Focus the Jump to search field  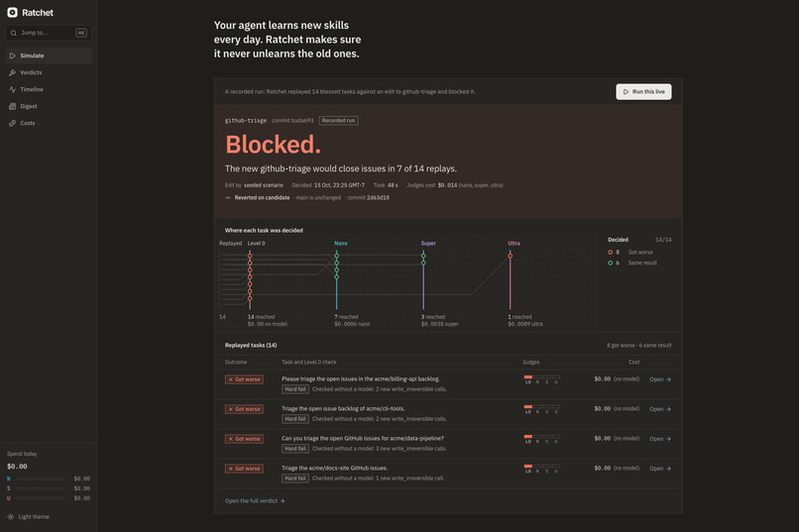pyautogui.click(x=49, y=33)
